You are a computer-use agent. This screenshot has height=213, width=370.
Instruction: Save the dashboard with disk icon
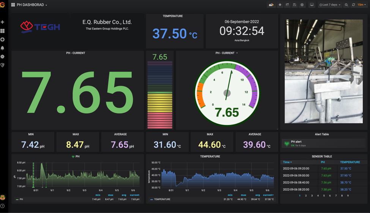tap(294, 5)
